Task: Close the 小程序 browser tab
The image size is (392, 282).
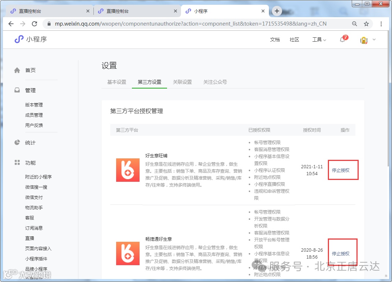Action: pyautogui.click(x=263, y=11)
